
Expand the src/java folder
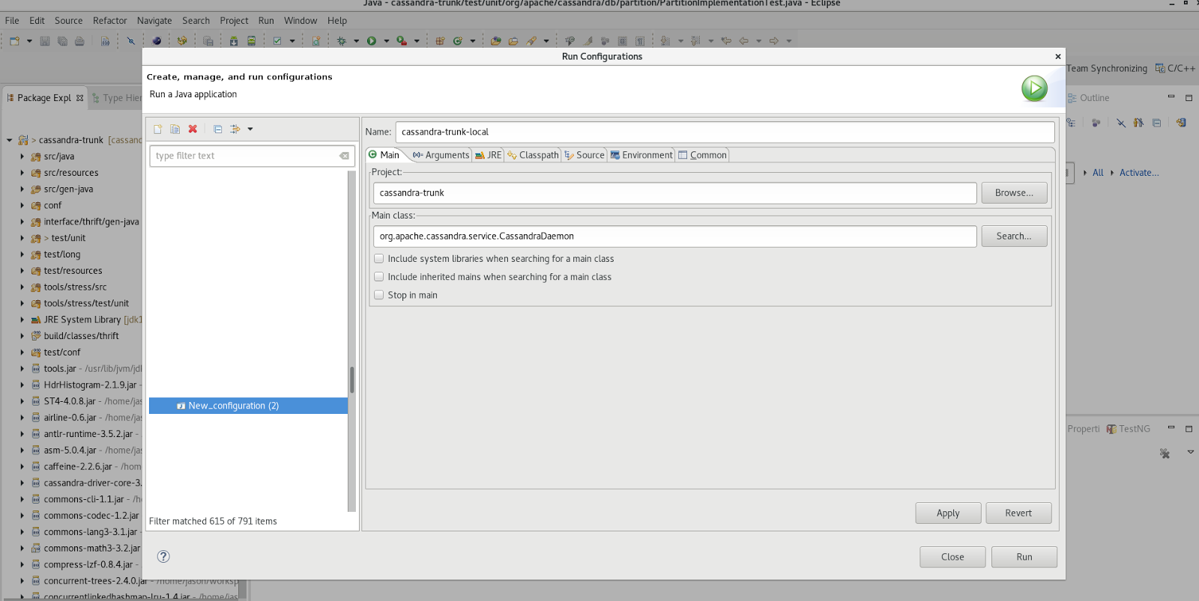[22, 156]
